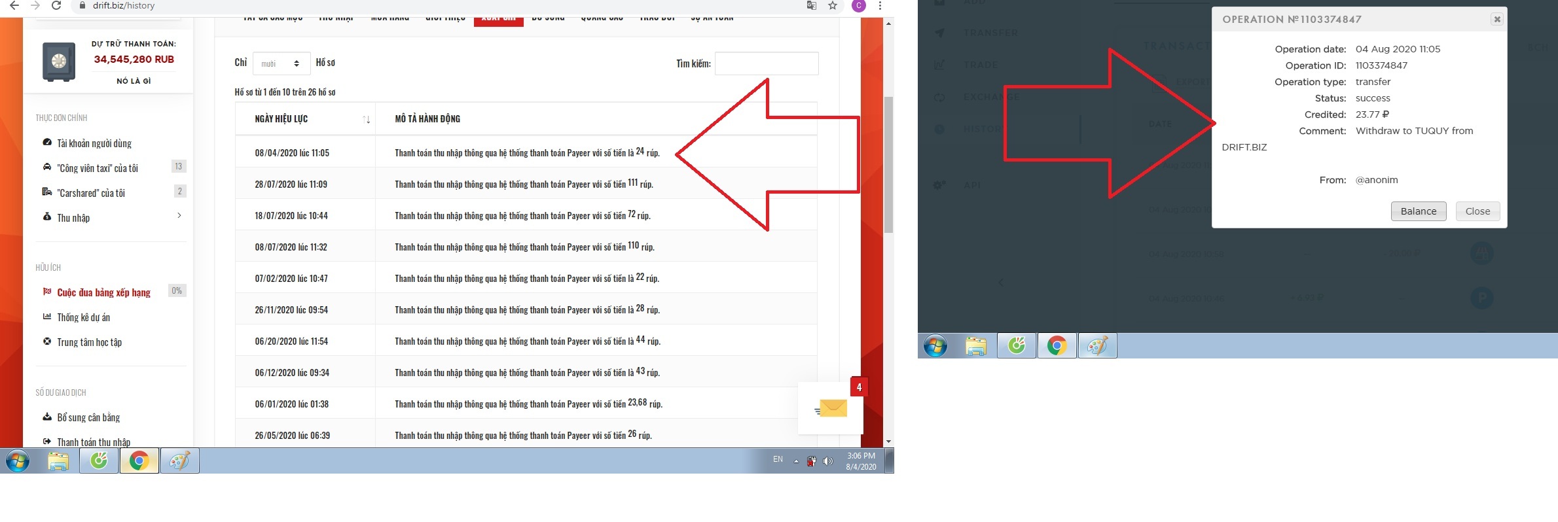Image resolution: width=1558 pixels, height=522 pixels.
Task: View site info via the padlock icon
Action: coord(82,5)
